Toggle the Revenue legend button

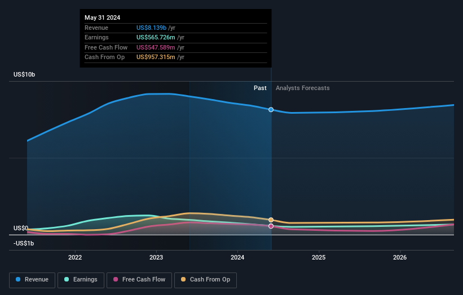click(x=32, y=280)
